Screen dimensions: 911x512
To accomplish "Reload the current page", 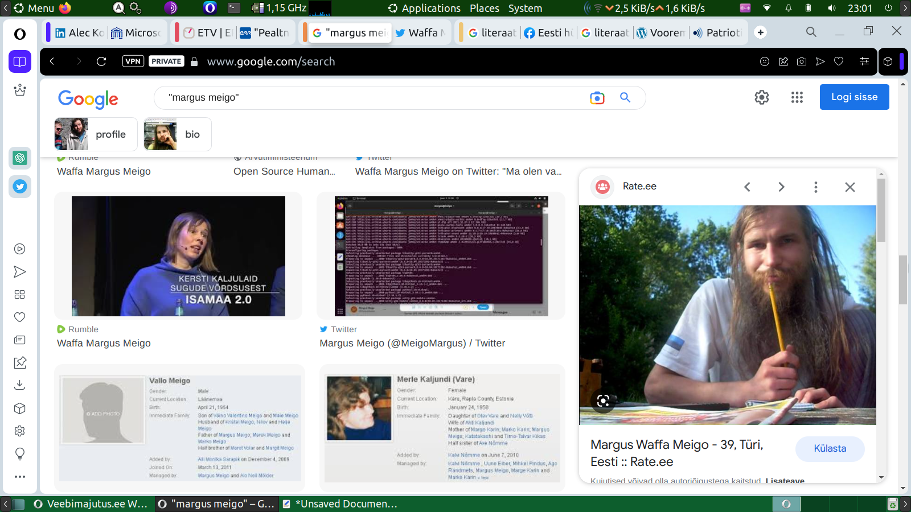I will click(x=101, y=61).
